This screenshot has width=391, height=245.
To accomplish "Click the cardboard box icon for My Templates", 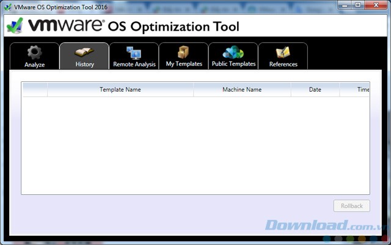I will coord(184,53).
